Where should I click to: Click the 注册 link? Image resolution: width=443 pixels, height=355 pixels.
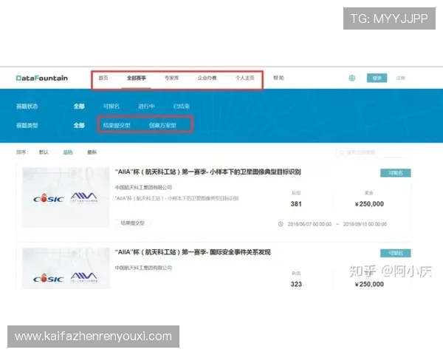[400, 78]
